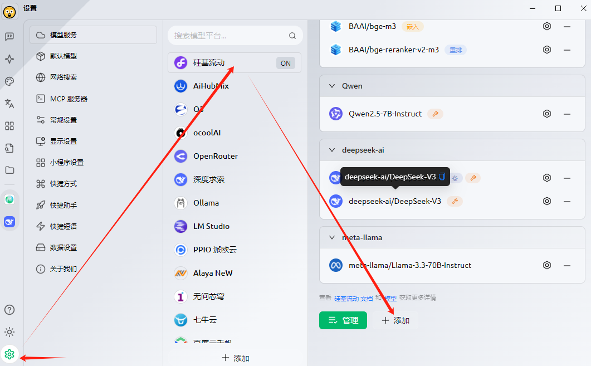
Task: Select the 七牛云 provider
Action: [x=235, y=320]
